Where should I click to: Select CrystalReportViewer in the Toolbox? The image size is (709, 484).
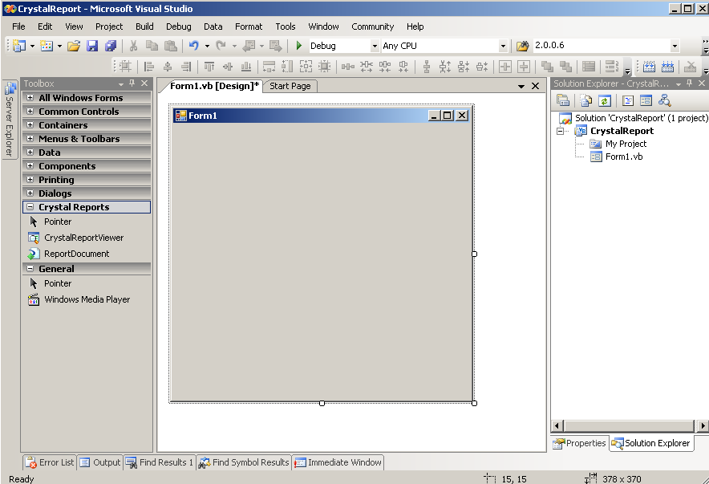83,238
